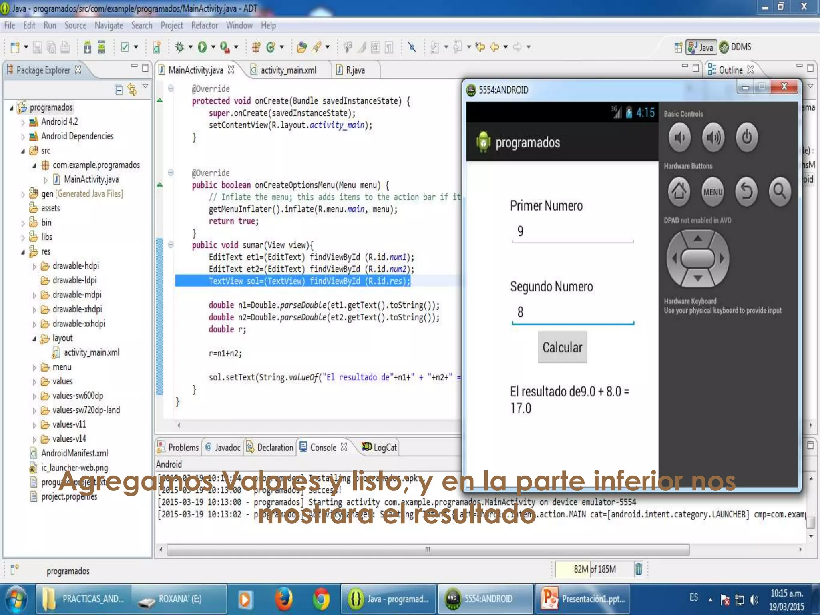
Task: Click the Debug bug toolbar icon
Action: pos(179,47)
